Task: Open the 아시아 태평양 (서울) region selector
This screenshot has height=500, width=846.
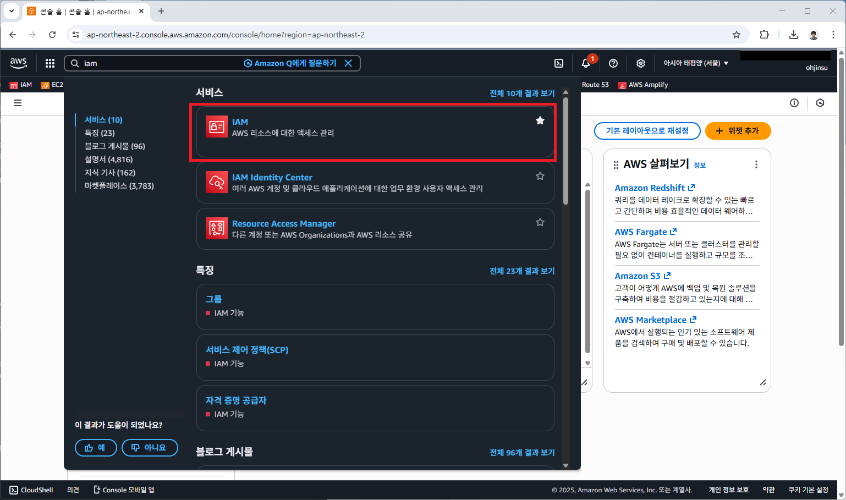Action: (696, 63)
